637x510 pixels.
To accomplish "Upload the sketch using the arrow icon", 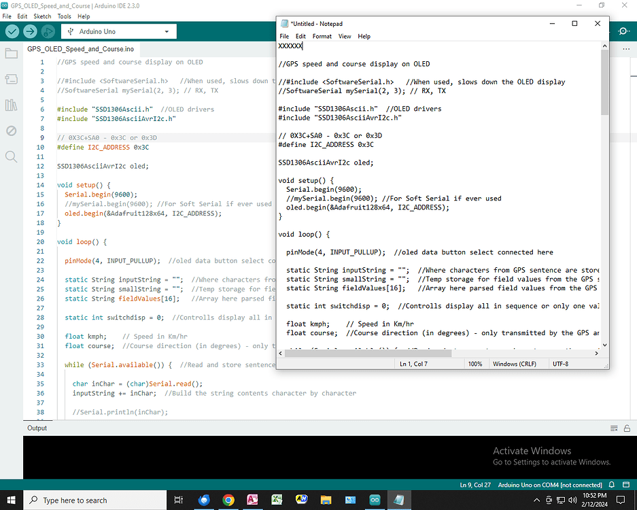I will click(29, 31).
